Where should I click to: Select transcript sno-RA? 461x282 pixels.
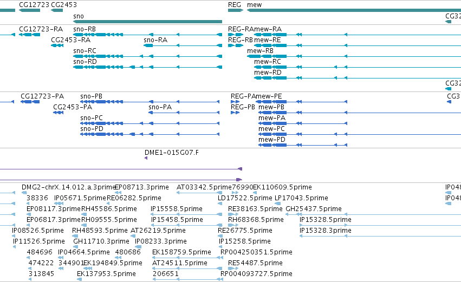(183, 45)
